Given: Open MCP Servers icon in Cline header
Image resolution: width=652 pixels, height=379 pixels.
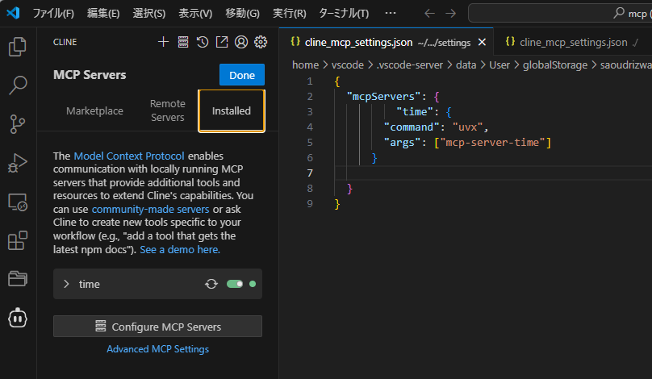Looking at the screenshot, I should [x=183, y=42].
